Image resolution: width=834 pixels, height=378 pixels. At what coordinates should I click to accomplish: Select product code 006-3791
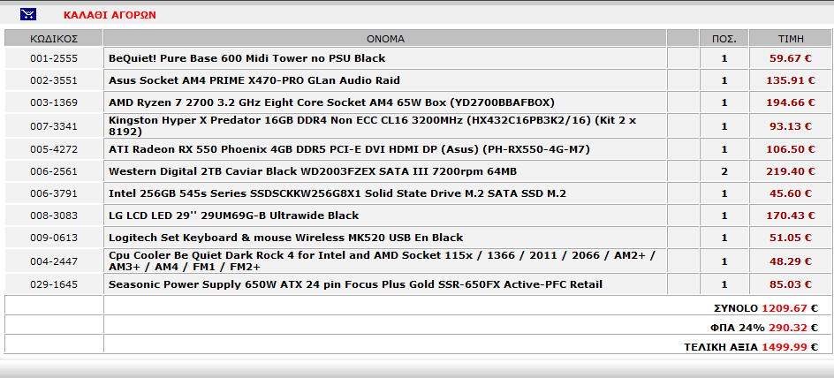54,194
